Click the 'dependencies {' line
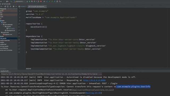 click(x=34, y=36)
